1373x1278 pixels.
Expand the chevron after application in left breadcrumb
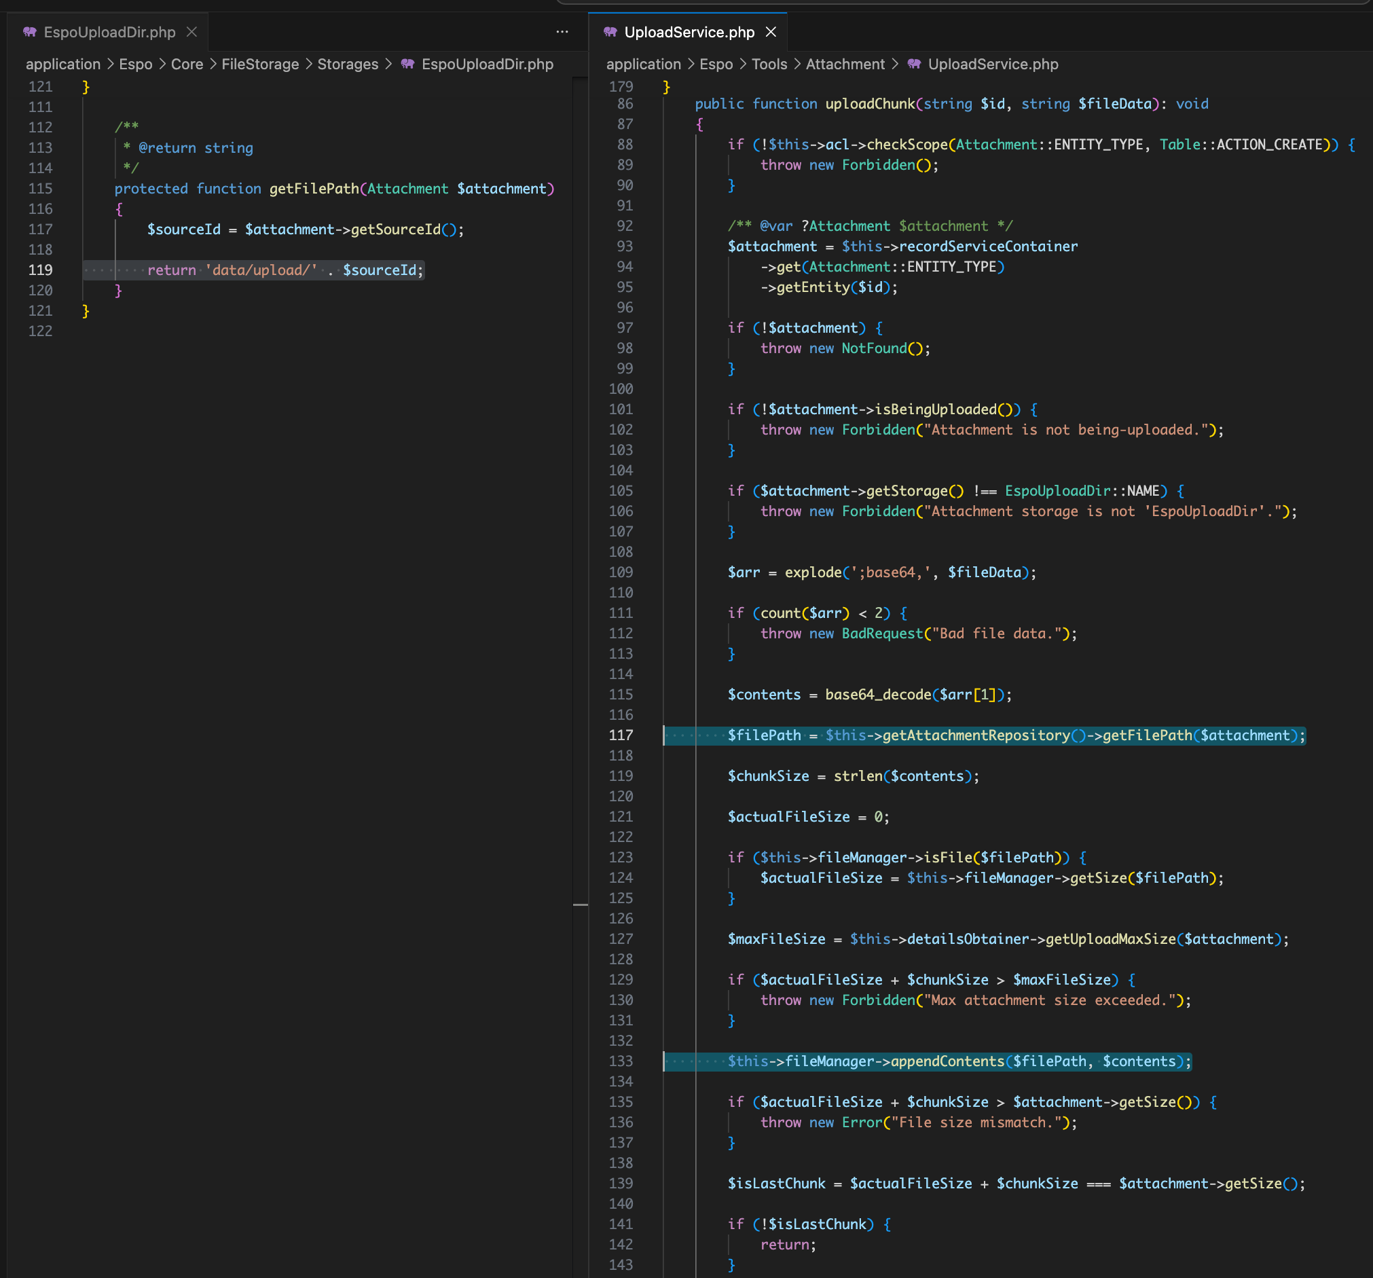(110, 65)
